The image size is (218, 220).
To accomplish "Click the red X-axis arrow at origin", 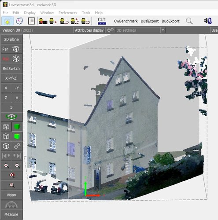I will pos(93,195).
